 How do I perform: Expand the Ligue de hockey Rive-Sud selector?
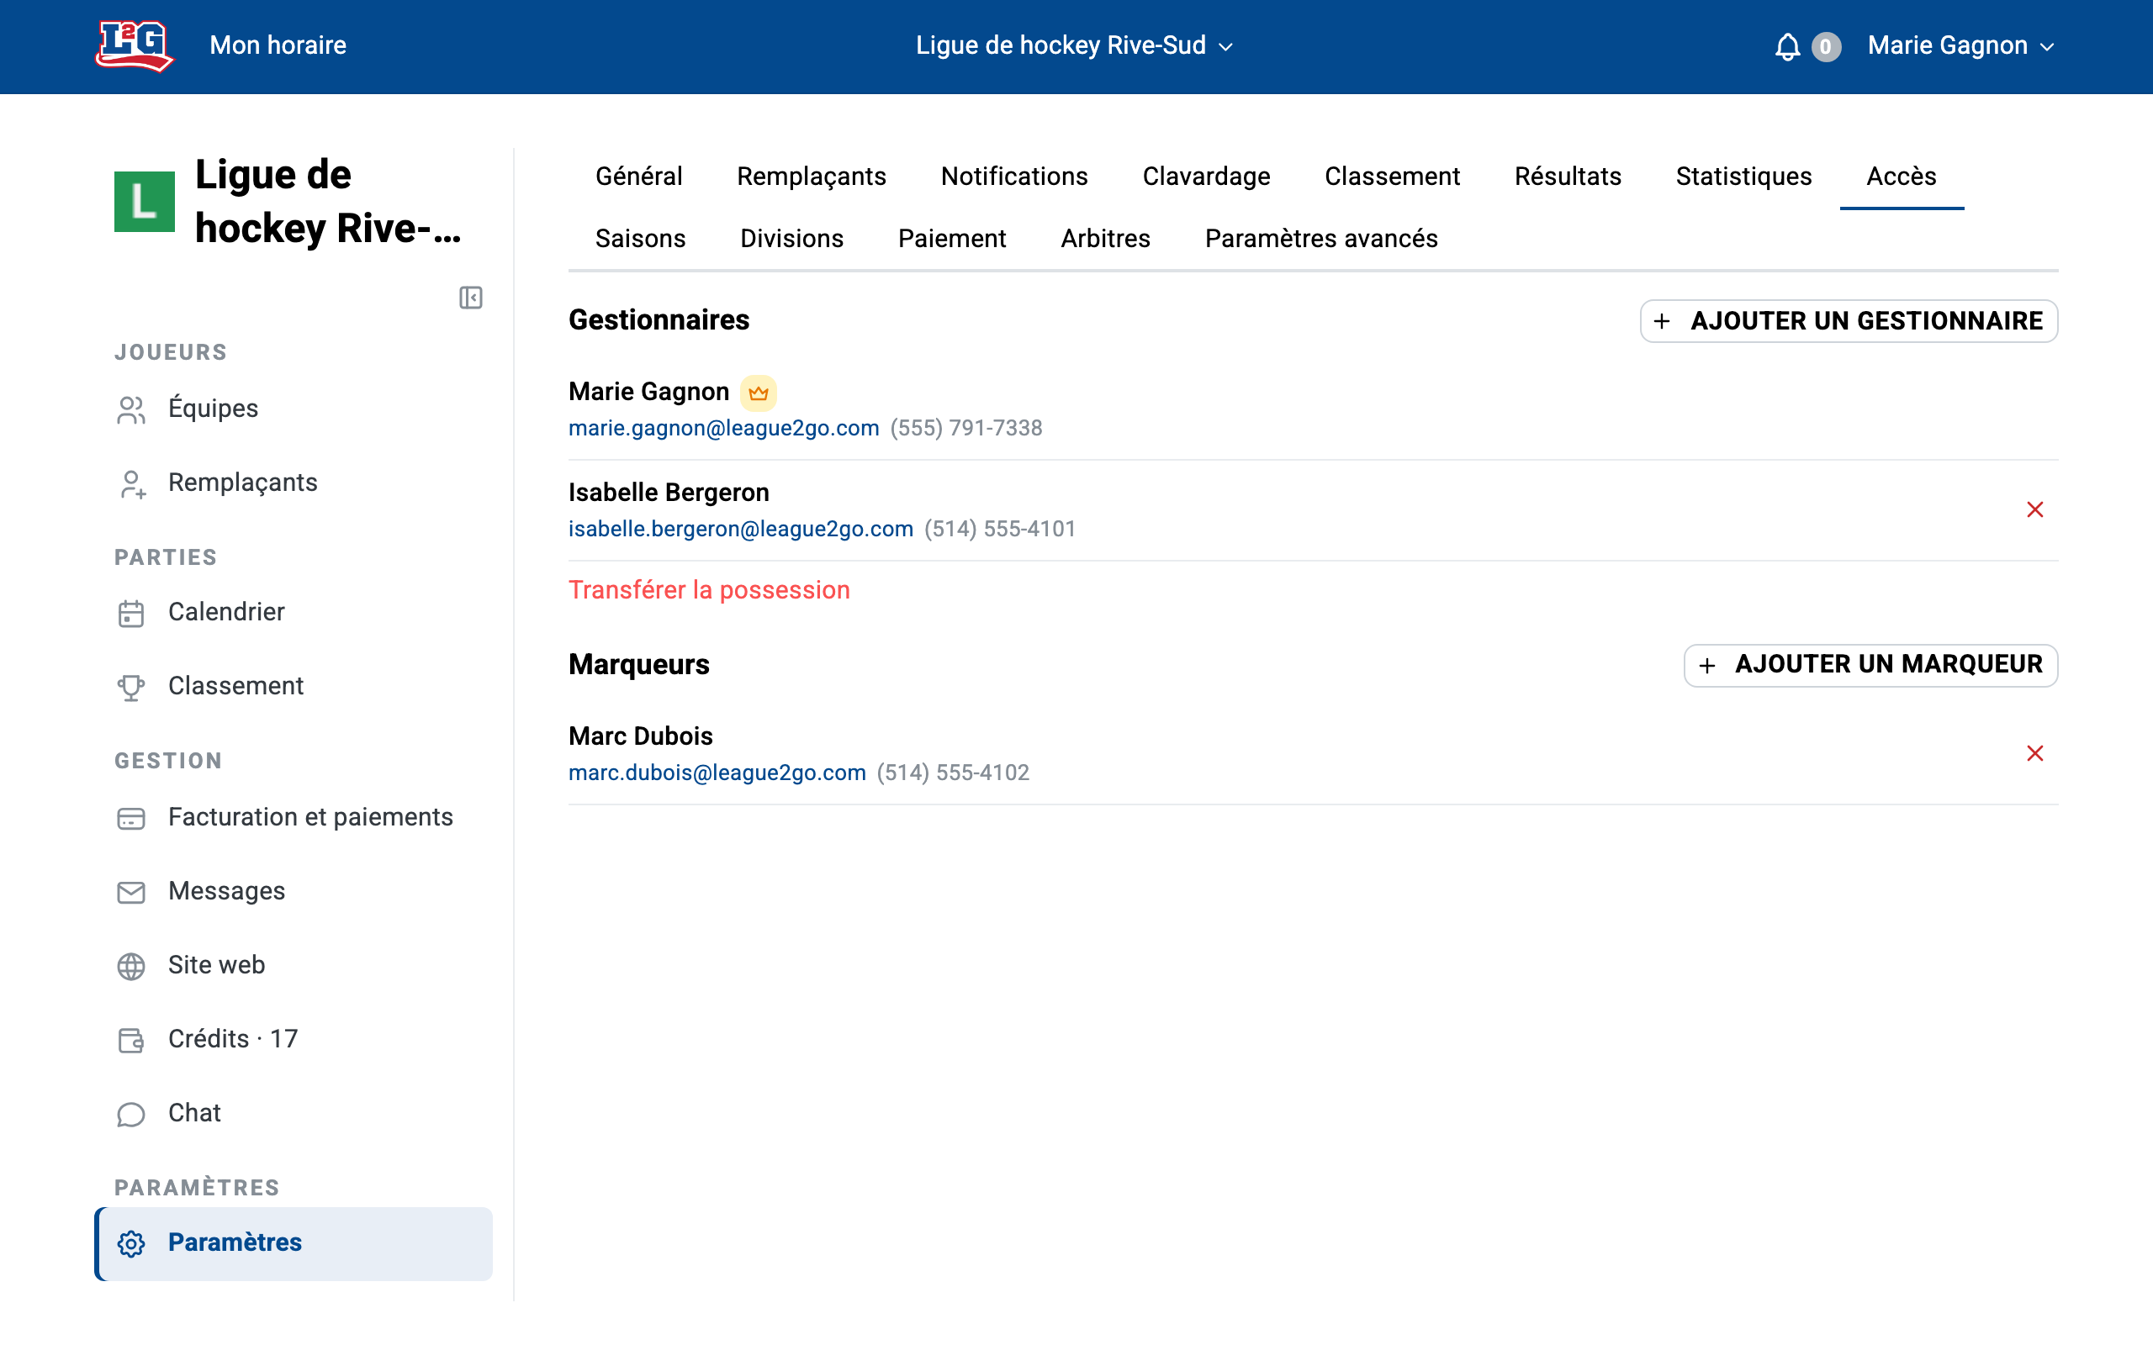1075,45
